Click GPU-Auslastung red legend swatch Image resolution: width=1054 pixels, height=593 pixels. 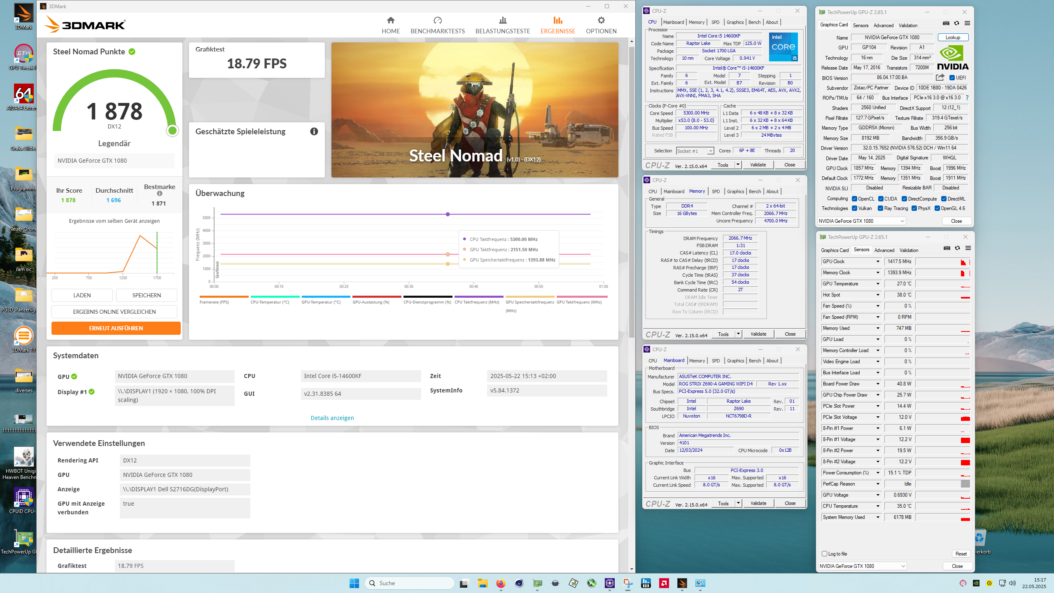pyautogui.click(x=377, y=296)
